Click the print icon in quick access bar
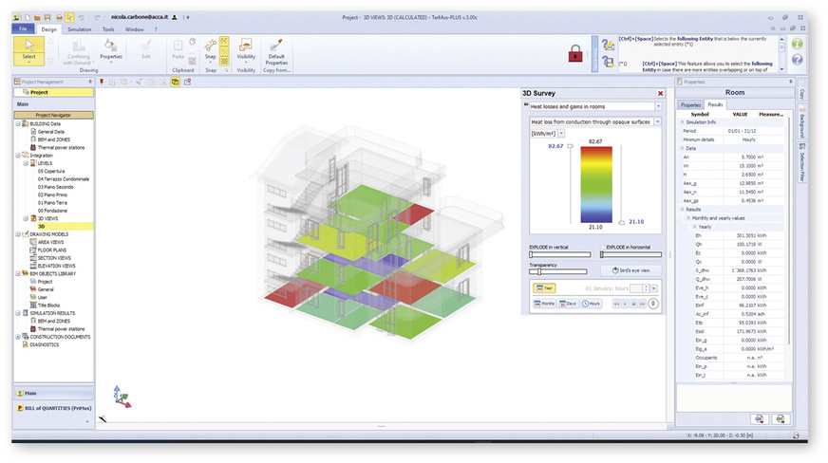Viewport: 828px width, 463px height. pos(58,17)
